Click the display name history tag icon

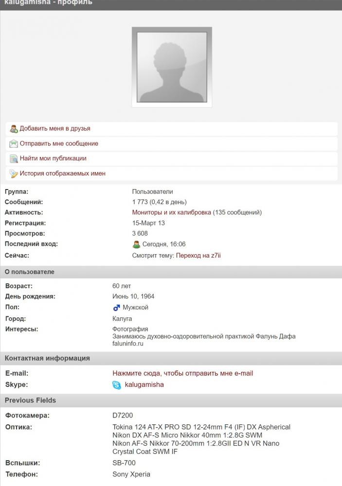tap(14, 174)
